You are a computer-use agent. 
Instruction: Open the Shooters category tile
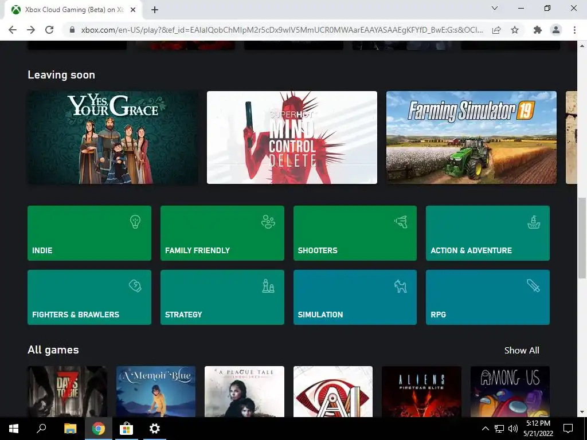pos(355,233)
